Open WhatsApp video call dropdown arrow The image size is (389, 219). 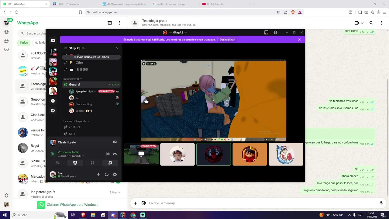362,23
